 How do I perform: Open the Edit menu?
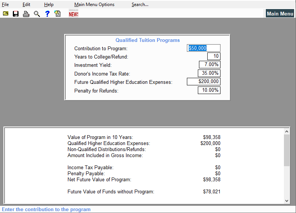26,5
